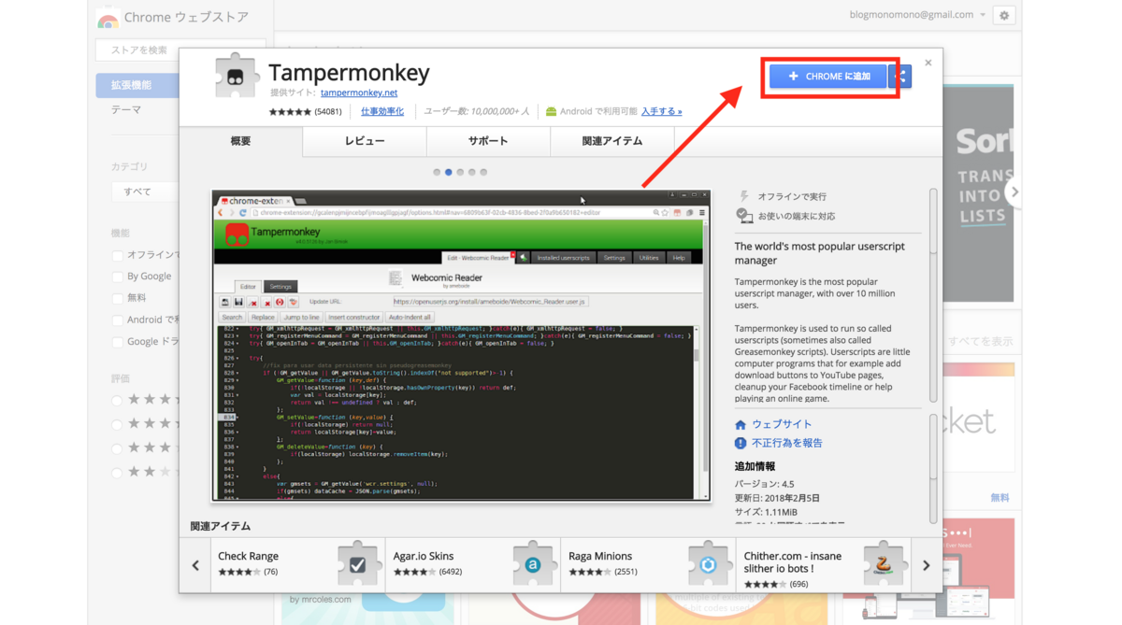
Task: Click the 入手する Android link
Action: click(661, 111)
